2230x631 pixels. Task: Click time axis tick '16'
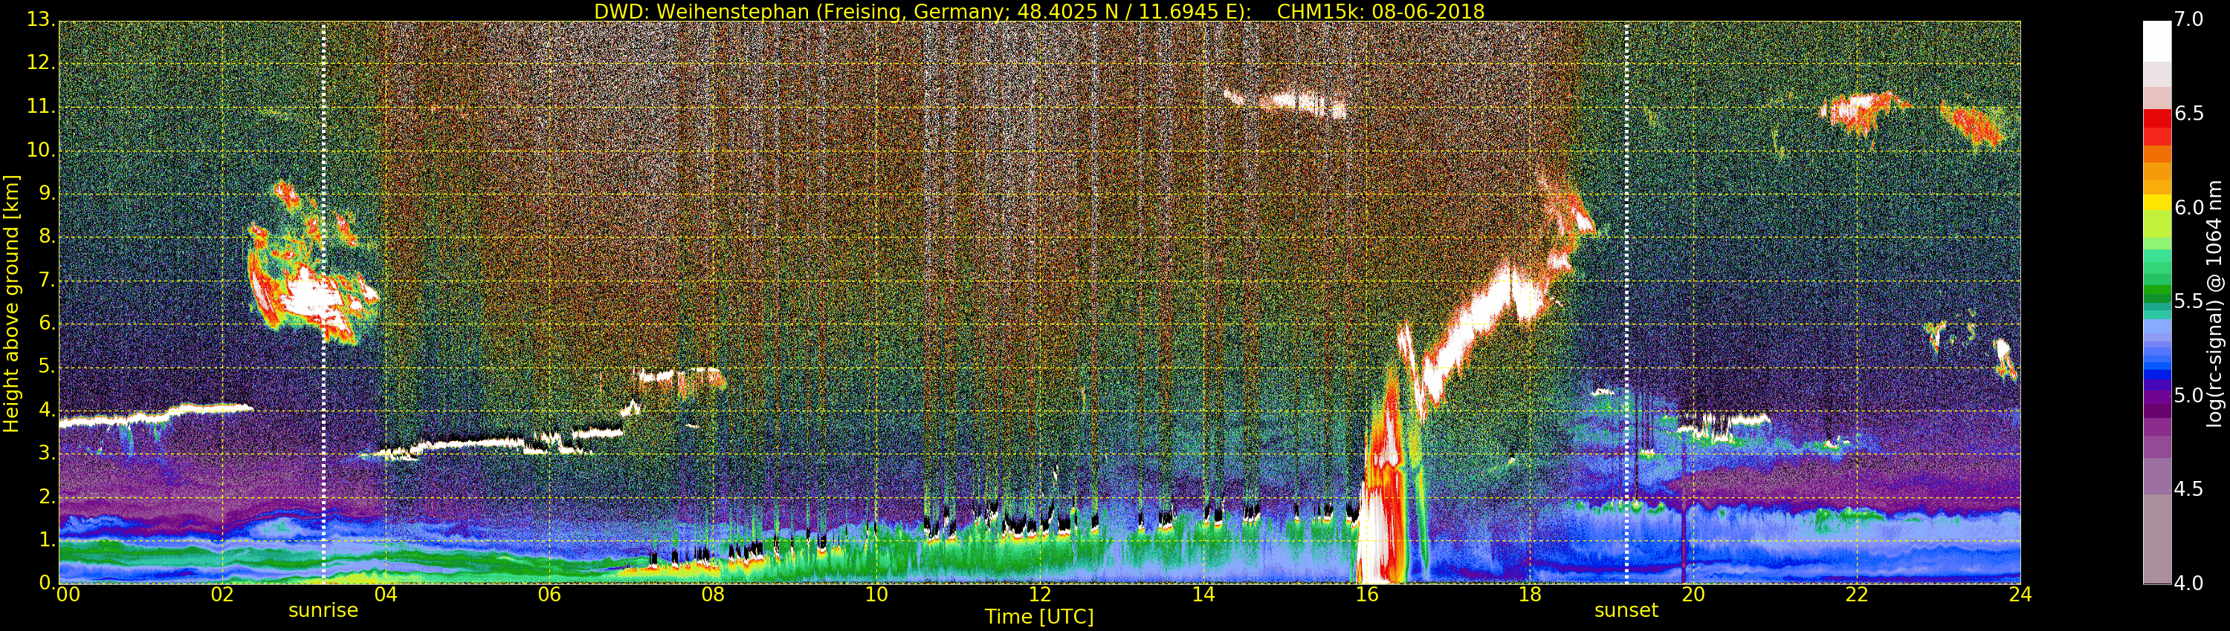click(1367, 595)
